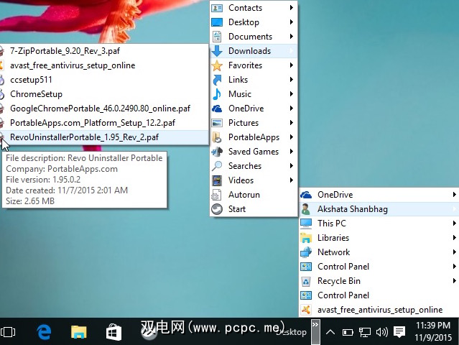Click the volume speaker tray icon
The width and height of the screenshot is (459, 345).
pos(382,332)
